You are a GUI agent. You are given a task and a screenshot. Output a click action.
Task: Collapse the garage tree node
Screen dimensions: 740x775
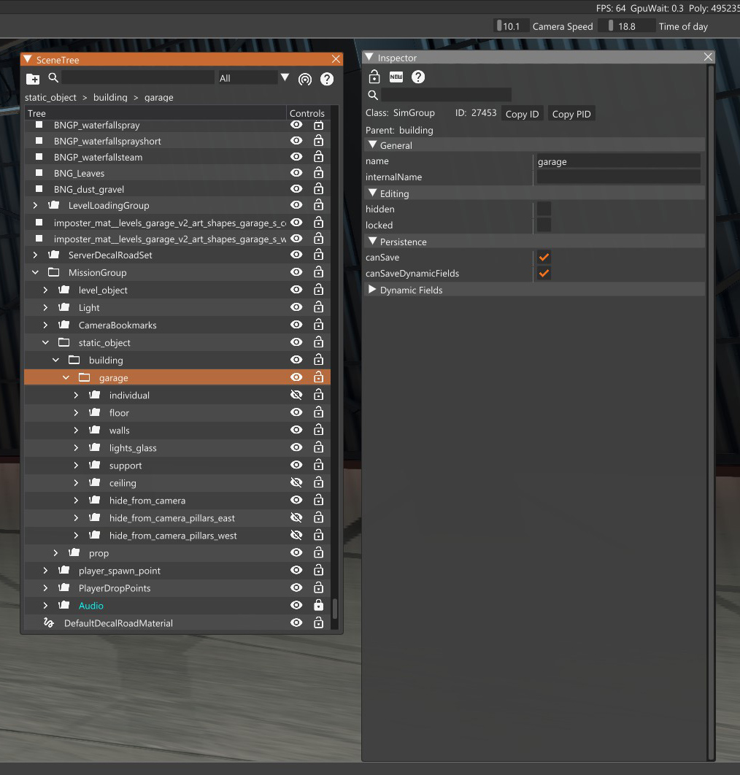click(x=66, y=377)
